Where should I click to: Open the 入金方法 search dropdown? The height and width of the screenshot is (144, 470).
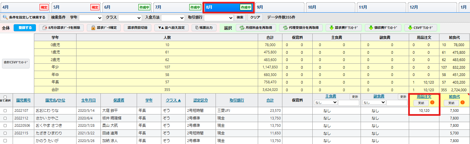[173, 18]
